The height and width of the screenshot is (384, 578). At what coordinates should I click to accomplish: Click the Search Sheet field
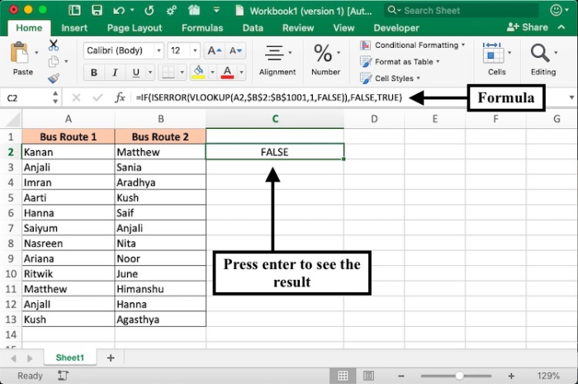pos(462,10)
